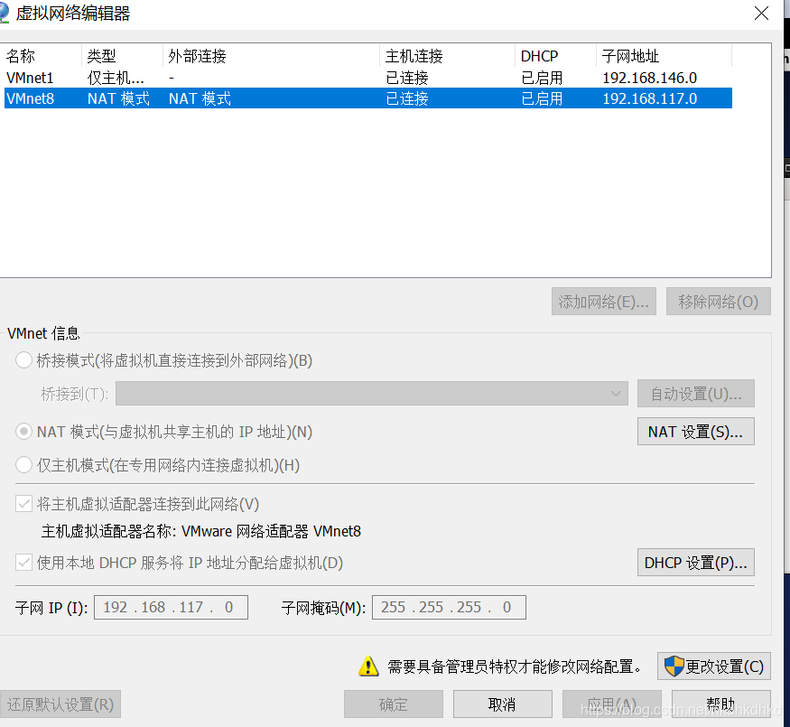Click 自动设置(U) button
Image resolution: width=790 pixels, height=727 pixels.
[696, 394]
